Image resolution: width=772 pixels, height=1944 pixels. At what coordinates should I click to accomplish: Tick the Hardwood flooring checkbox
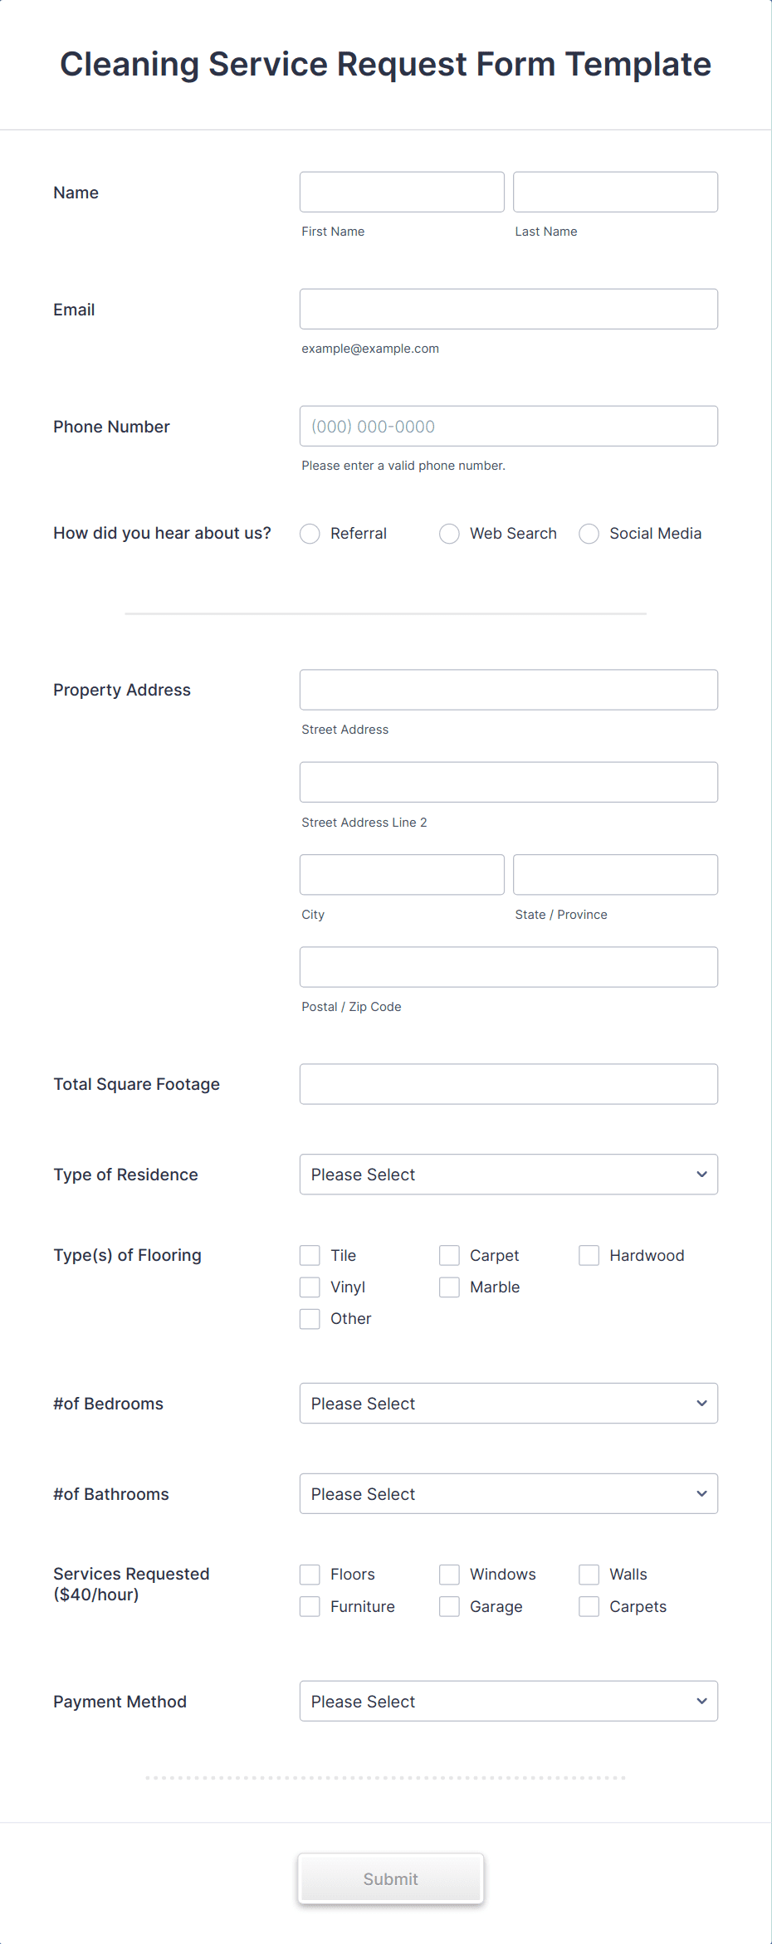pos(589,1255)
